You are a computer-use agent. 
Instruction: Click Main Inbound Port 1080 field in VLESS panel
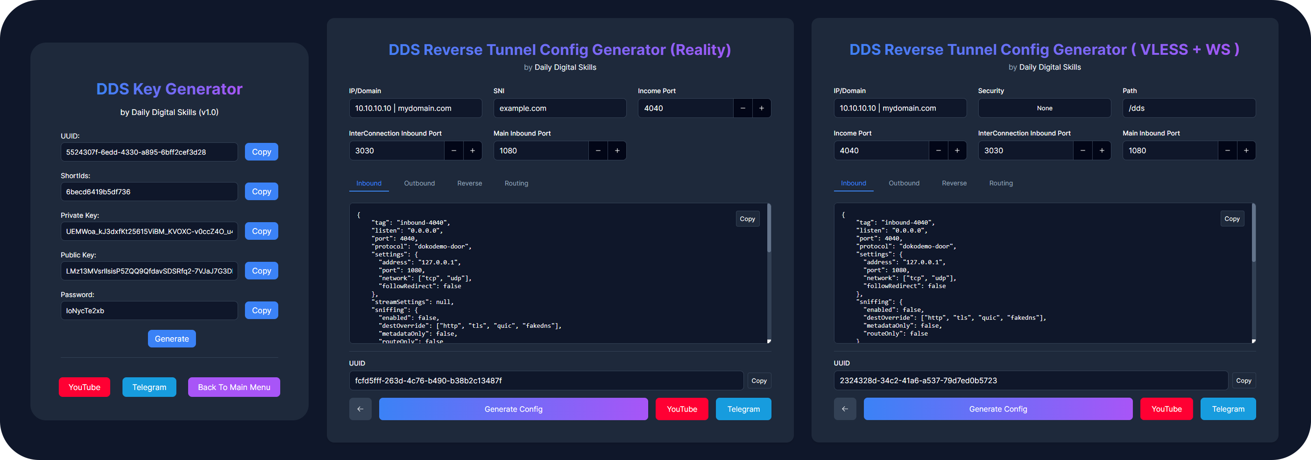(x=1170, y=150)
